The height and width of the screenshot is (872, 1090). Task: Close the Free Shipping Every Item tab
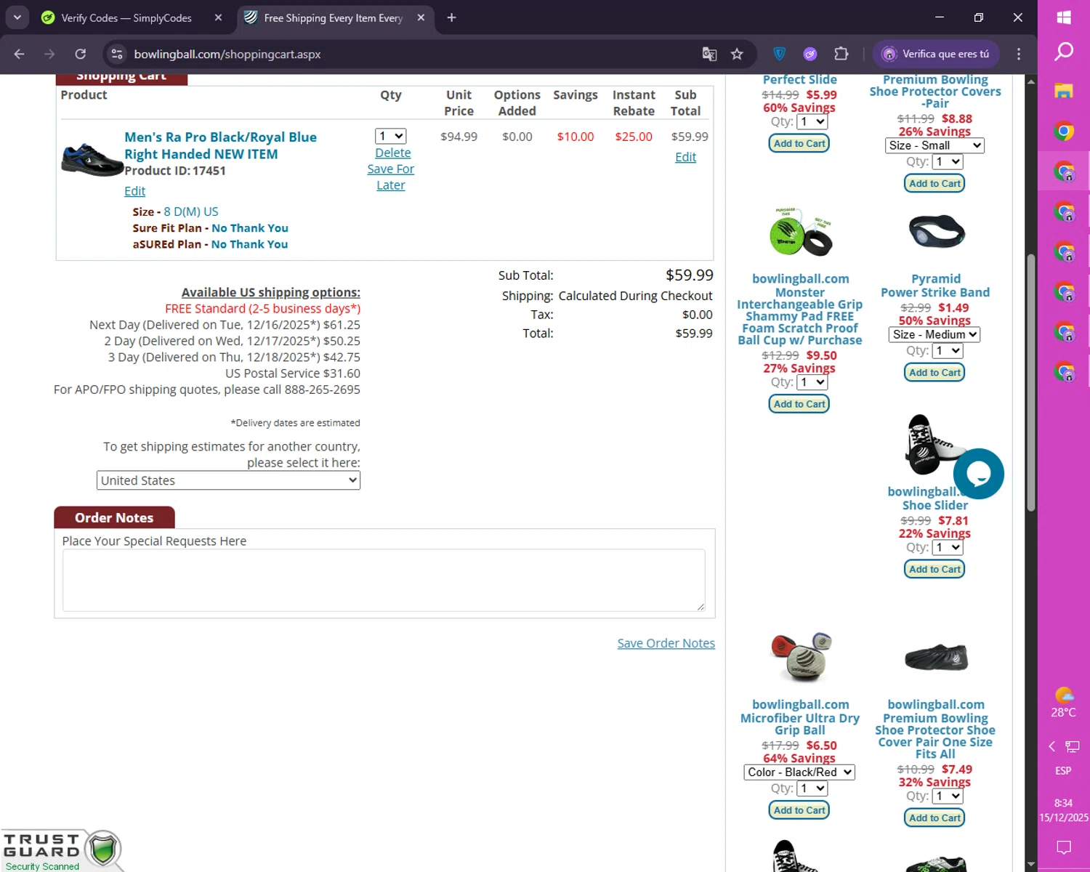tap(421, 17)
